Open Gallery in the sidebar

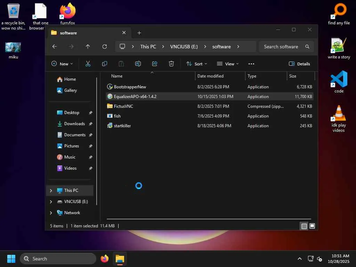(x=70, y=90)
